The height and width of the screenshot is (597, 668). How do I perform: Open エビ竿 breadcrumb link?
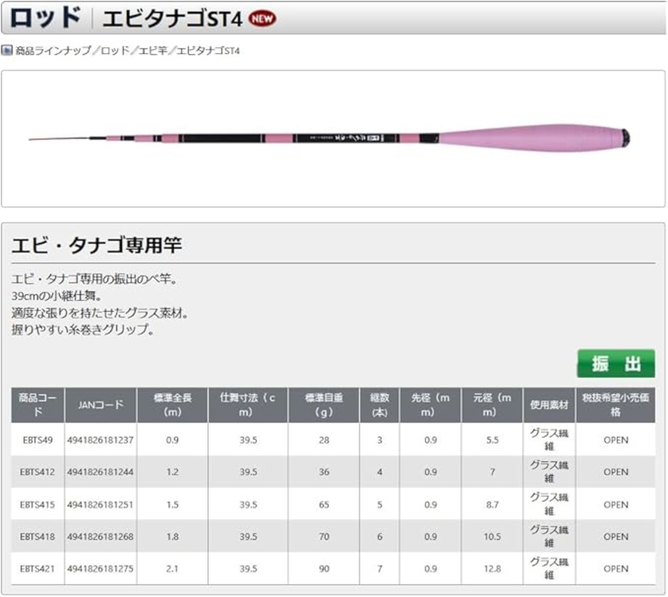coord(153,51)
